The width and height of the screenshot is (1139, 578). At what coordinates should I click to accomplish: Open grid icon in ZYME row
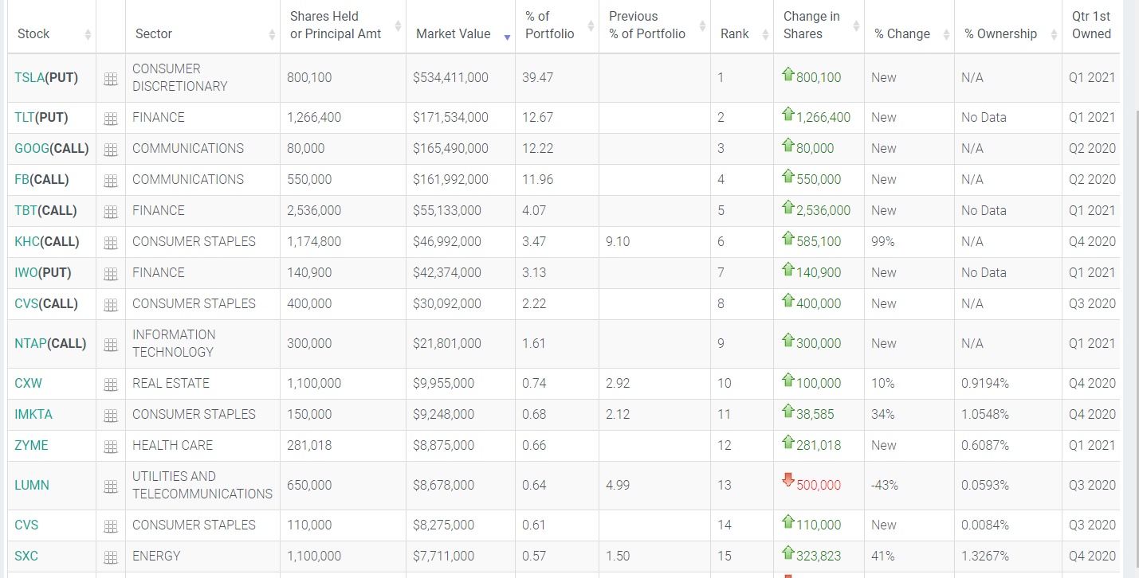point(111,447)
